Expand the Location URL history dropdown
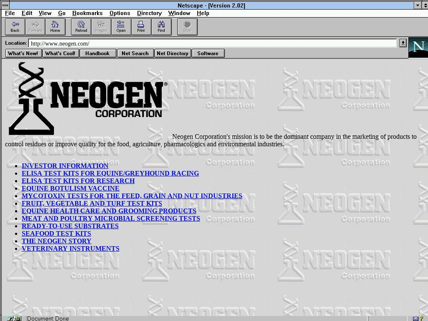 pyautogui.click(x=403, y=43)
